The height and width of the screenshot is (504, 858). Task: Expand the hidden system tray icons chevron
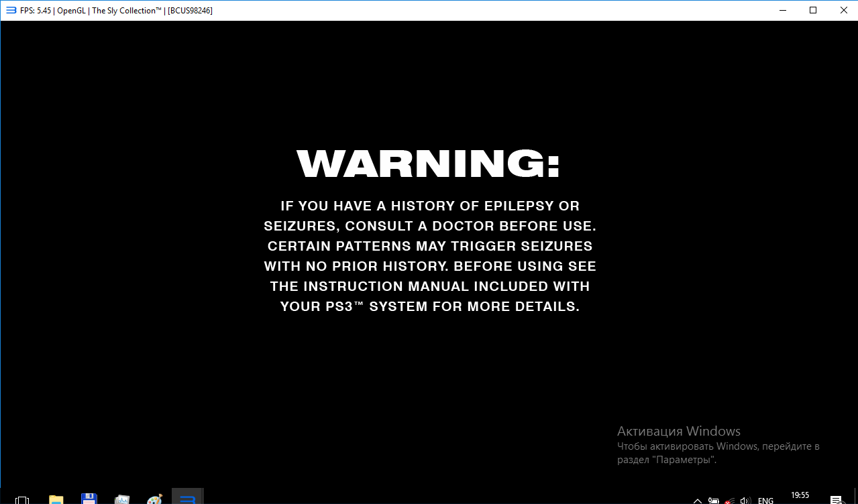698,500
